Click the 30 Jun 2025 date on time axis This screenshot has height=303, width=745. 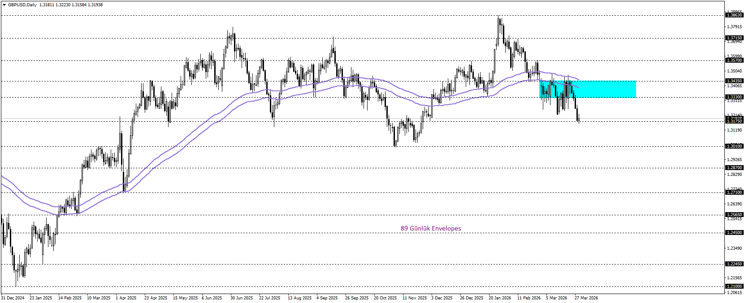pyautogui.click(x=242, y=298)
